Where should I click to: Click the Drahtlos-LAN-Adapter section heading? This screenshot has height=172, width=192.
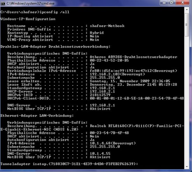[x=55, y=47]
